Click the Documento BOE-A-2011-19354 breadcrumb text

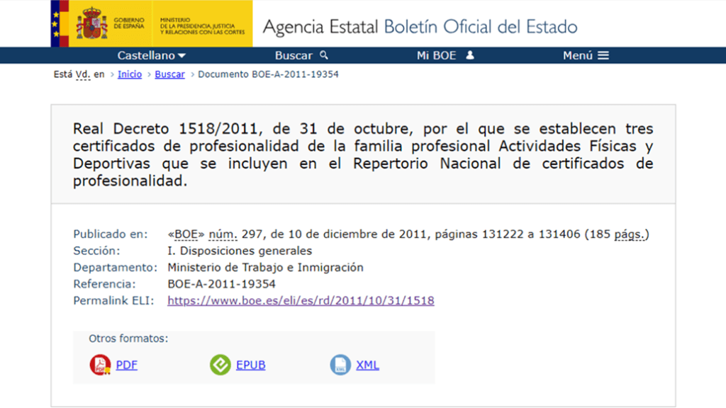coord(268,74)
